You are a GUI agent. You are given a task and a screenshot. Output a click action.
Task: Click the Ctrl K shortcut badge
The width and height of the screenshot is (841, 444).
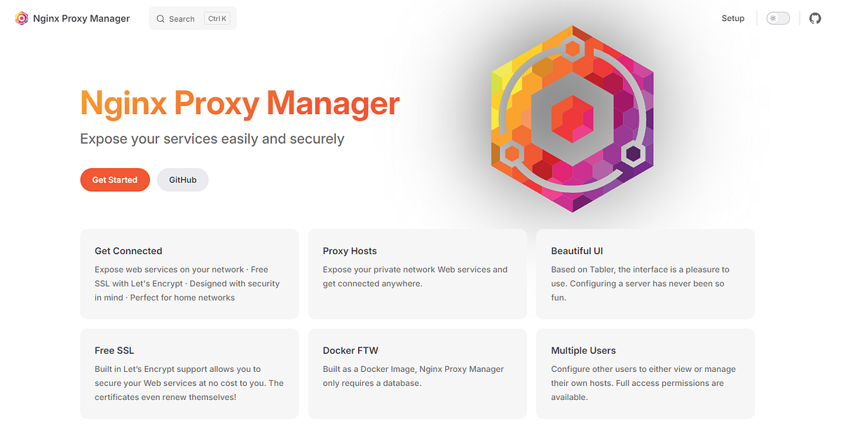coord(217,19)
